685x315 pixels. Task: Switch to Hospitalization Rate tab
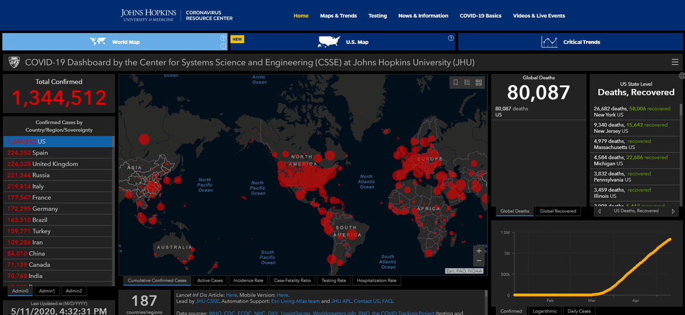[376, 281]
